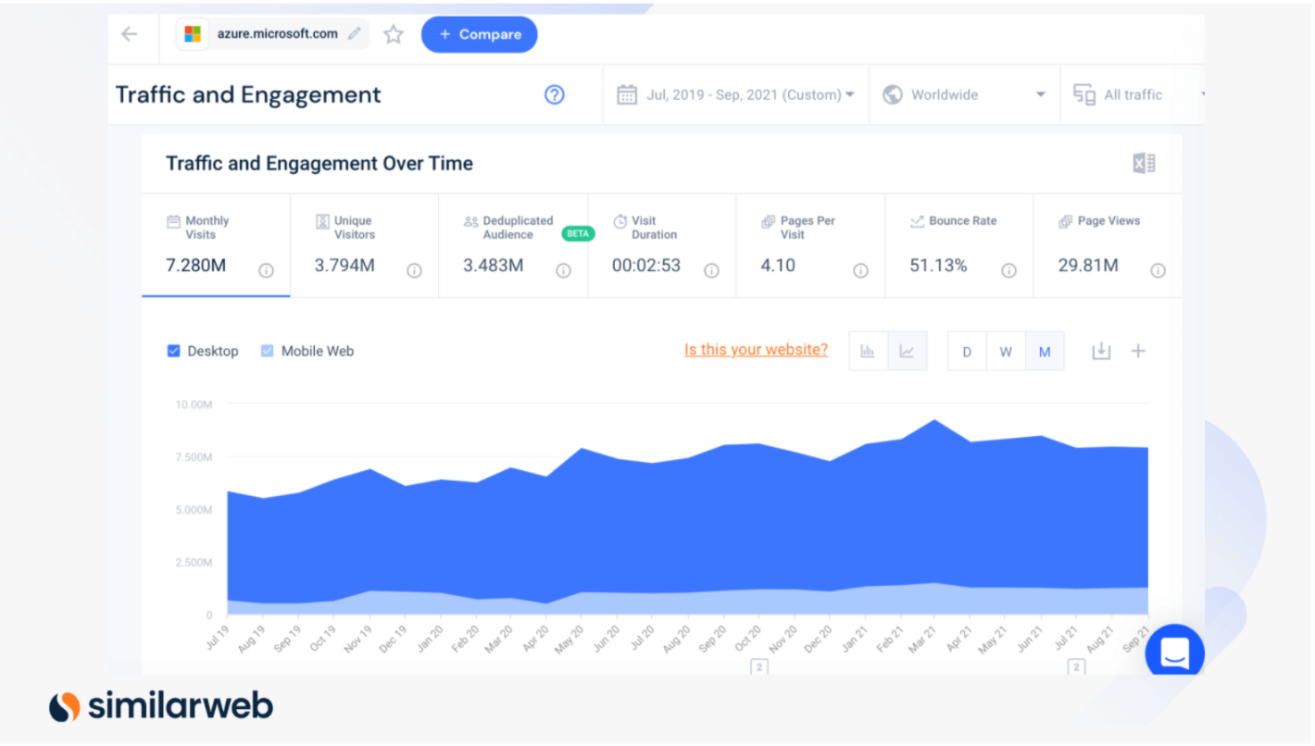Click the pencil edit icon beside the domain

pyautogui.click(x=354, y=34)
